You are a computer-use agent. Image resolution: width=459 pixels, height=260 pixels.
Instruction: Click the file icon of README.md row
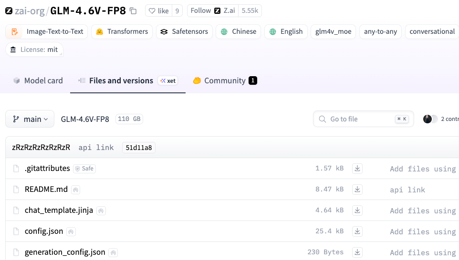pos(16,190)
